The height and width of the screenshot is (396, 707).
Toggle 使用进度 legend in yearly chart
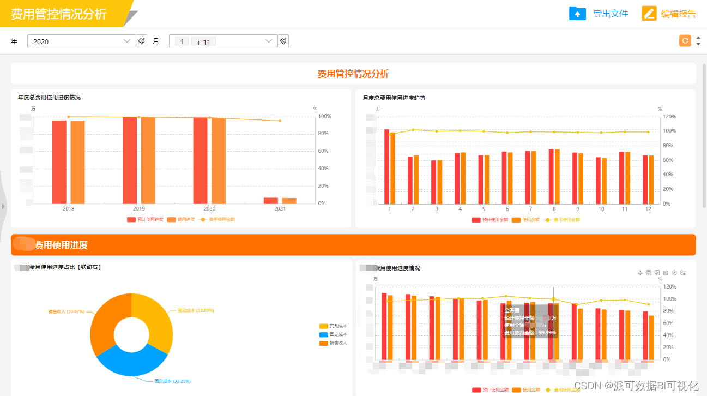(181, 219)
